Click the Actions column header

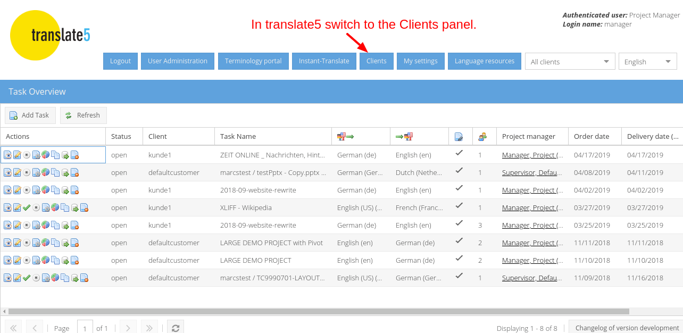53,137
